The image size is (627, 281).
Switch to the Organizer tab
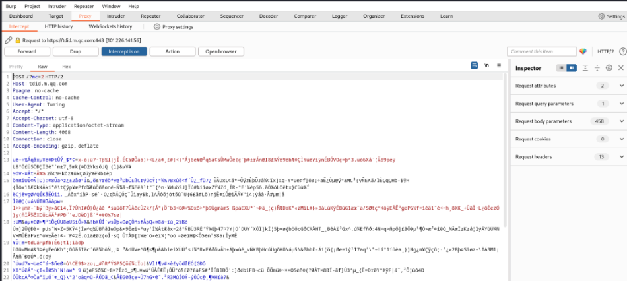(374, 16)
